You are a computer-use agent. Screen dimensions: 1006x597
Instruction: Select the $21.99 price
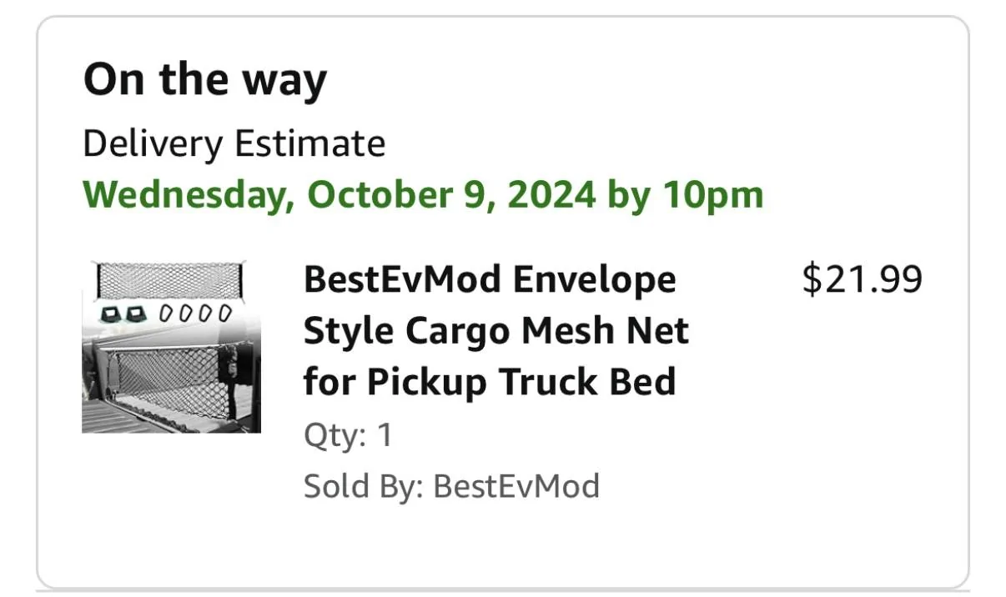[862, 279]
